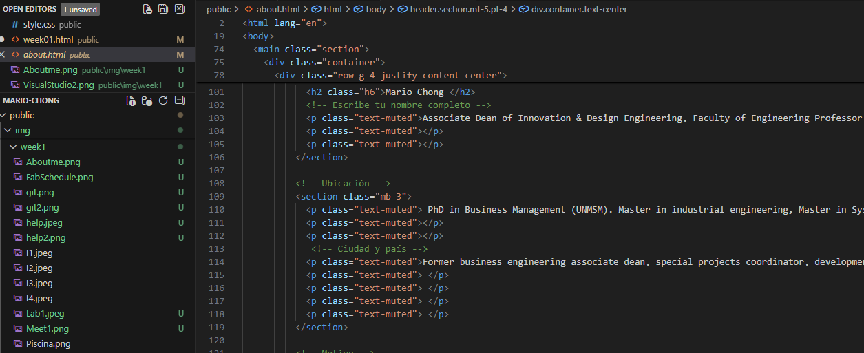Collapse the img folder chevron
The height and width of the screenshot is (353, 864).
click(x=8, y=131)
